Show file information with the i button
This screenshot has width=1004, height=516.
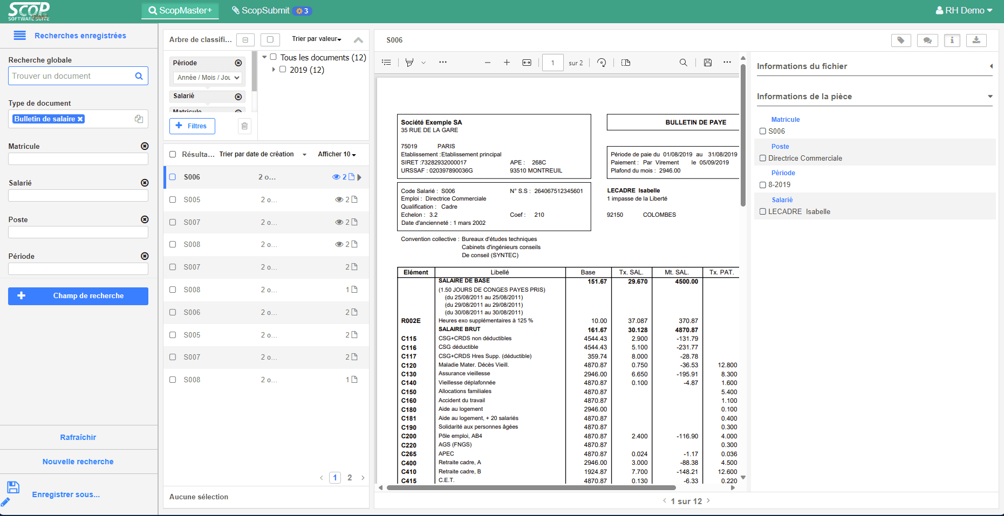[952, 40]
